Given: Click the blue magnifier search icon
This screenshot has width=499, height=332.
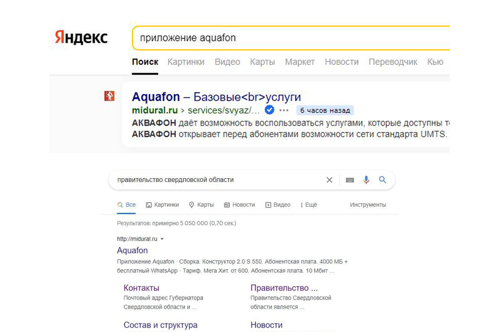Looking at the screenshot, I should pyautogui.click(x=382, y=180).
